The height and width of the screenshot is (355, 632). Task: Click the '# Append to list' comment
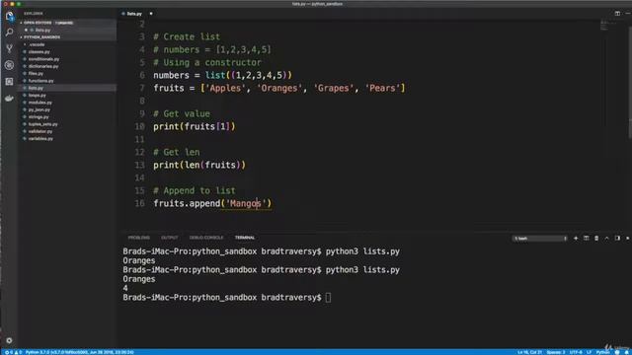(195, 190)
